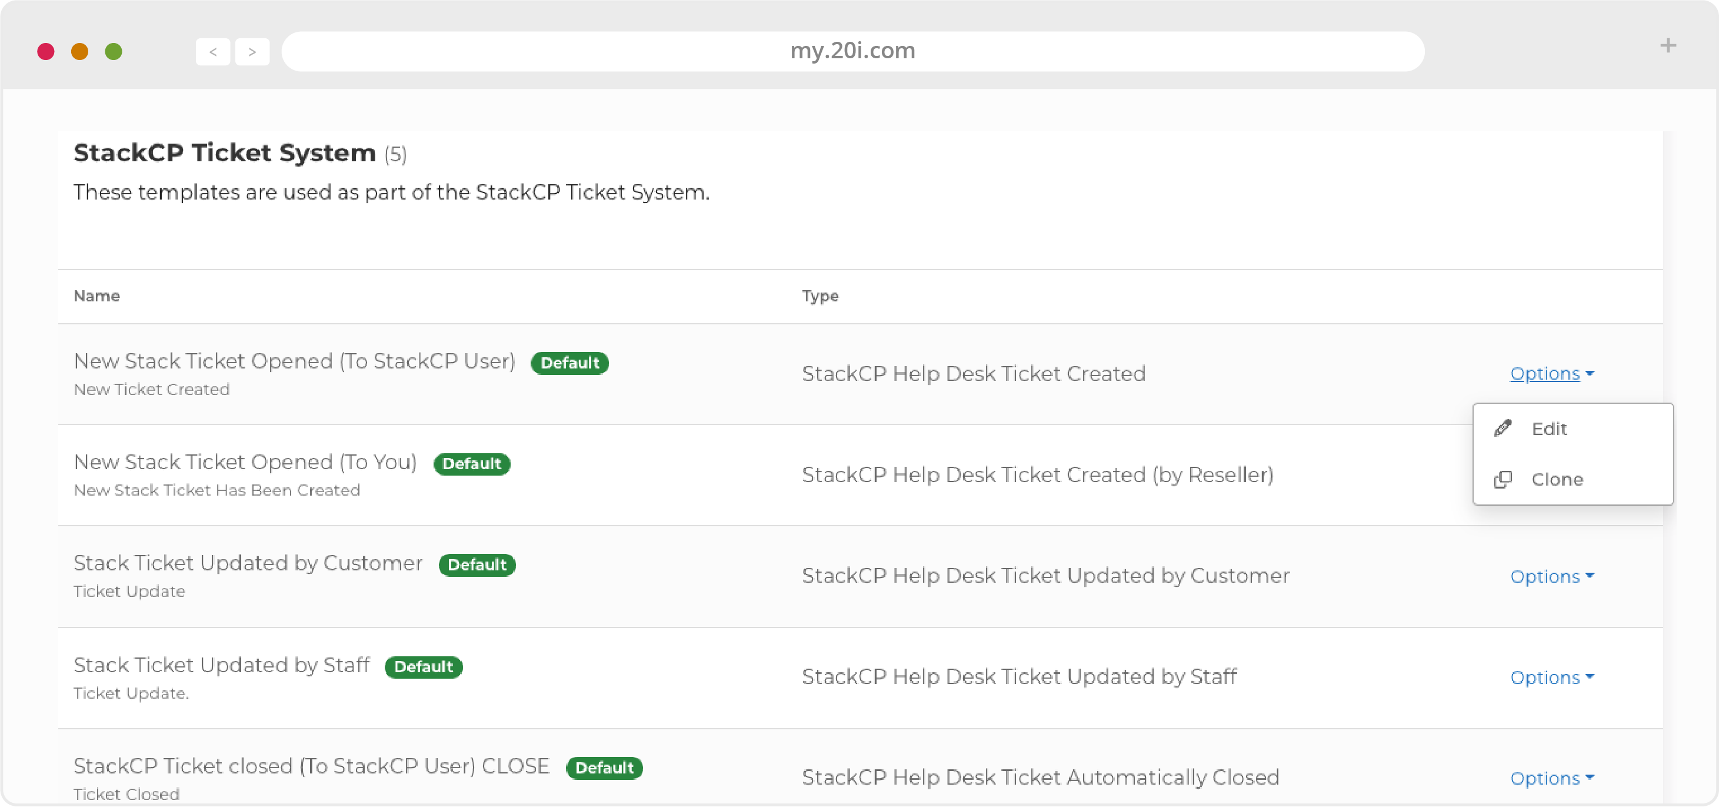The height and width of the screenshot is (807, 1719).
Task: Click the StackCP Ticket System heading
Action: point(224,153)
